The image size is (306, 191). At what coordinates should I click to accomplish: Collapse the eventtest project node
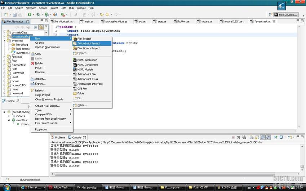[4, 41]
